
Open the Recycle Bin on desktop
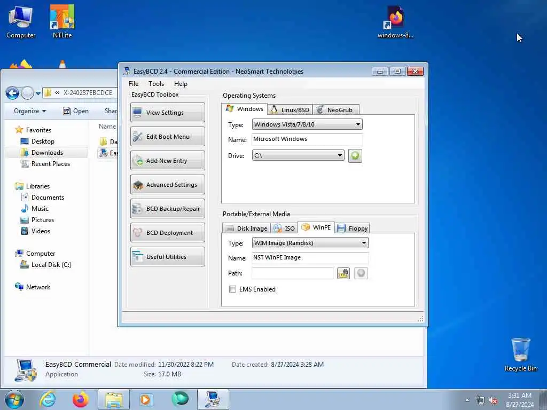[x=520, y=355]
